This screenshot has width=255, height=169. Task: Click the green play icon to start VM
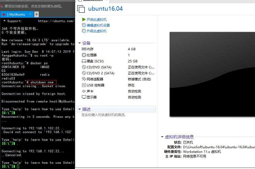point(84,19)
